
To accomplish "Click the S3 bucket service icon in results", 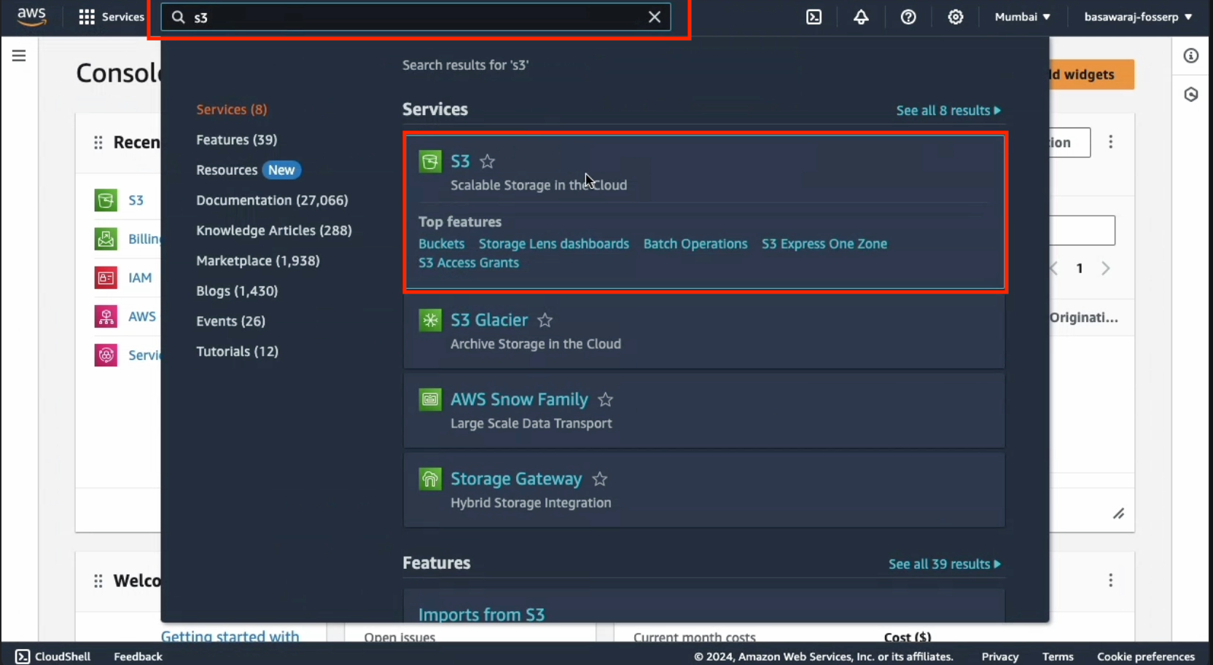I will pyautogui.click(x=430, y=161).
